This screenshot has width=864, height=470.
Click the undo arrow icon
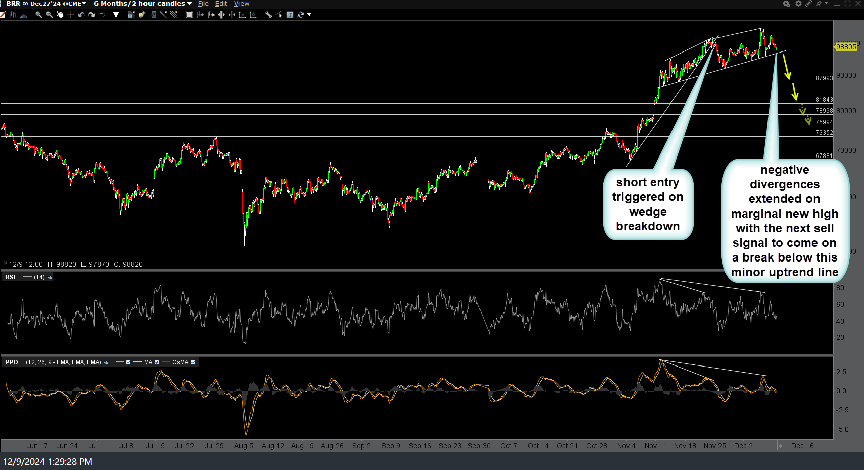[81, 15]
